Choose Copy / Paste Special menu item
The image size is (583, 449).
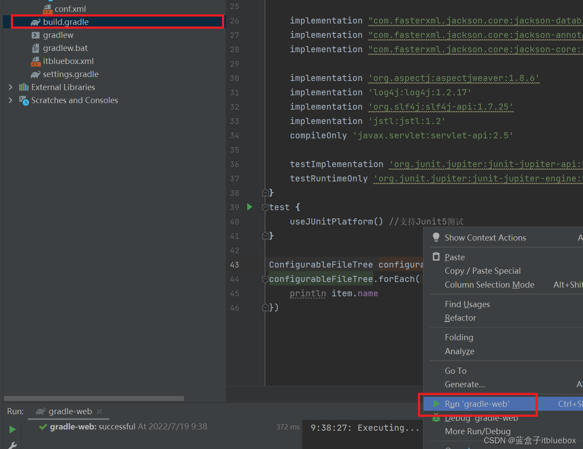pos(483,271)
